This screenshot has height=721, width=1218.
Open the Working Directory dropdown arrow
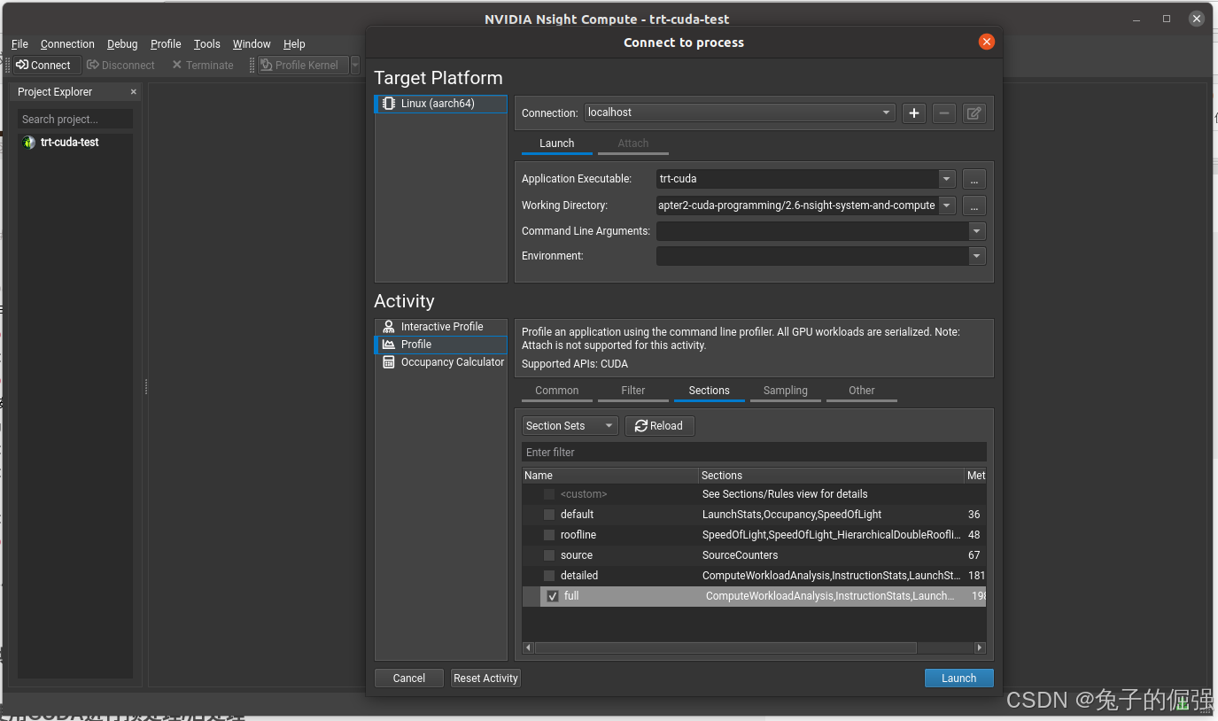coord(947,205)
